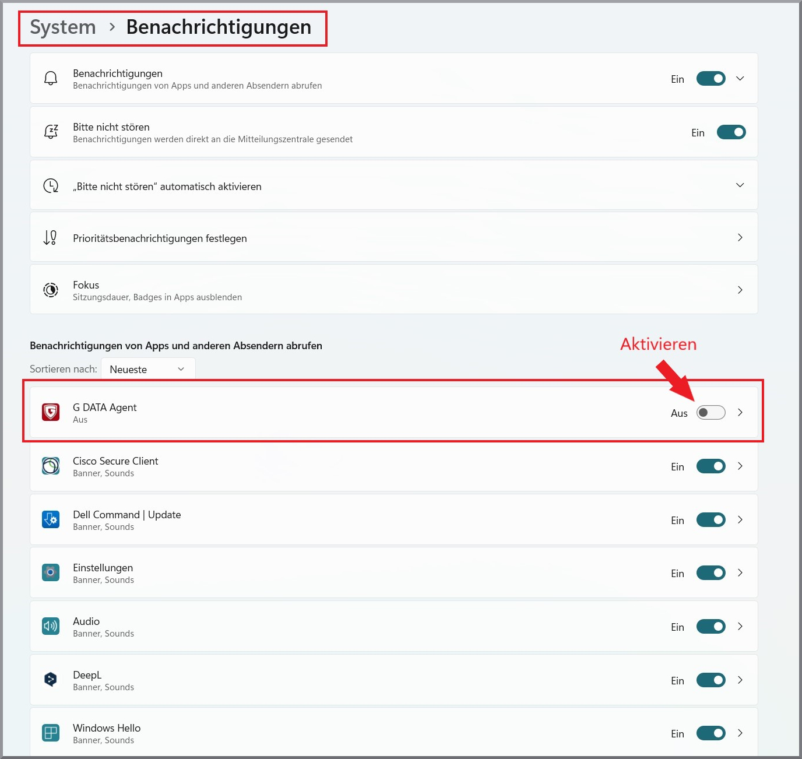Image resolution: width=802 pixels, height=759 pixels.
Task: Open Cisco Secure Client details chevron
Action: pos(740,466)
